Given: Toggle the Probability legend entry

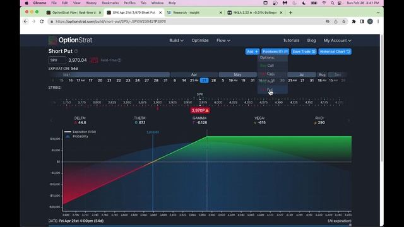Looking at the screenshot, I should [x=77, y=136].
